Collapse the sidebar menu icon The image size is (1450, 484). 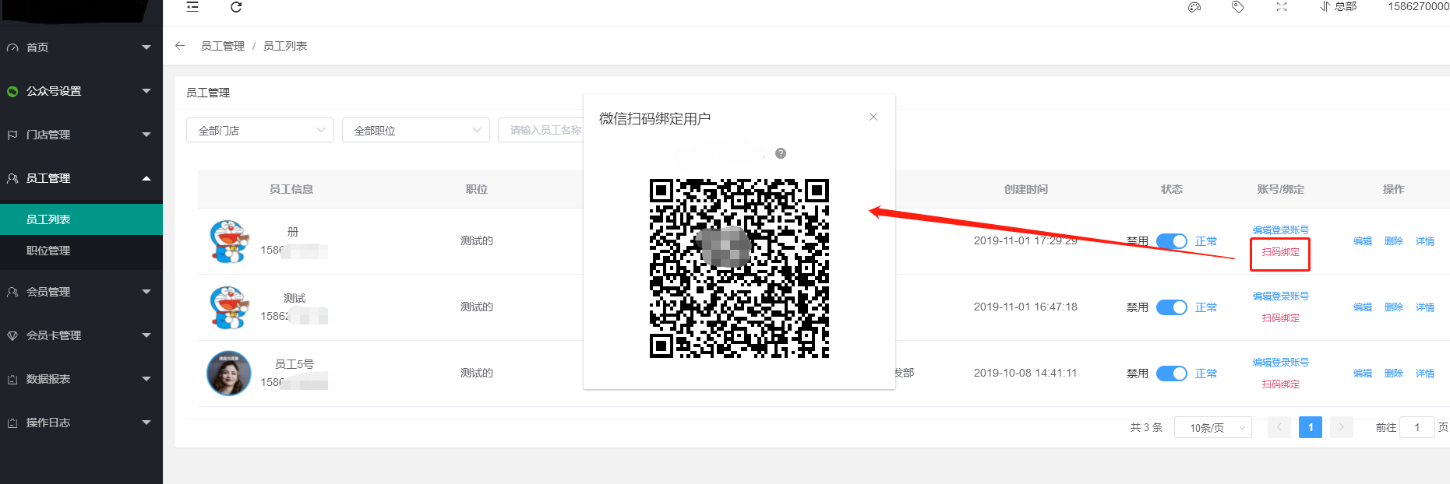pyautogui.click(x=192, y=7)
